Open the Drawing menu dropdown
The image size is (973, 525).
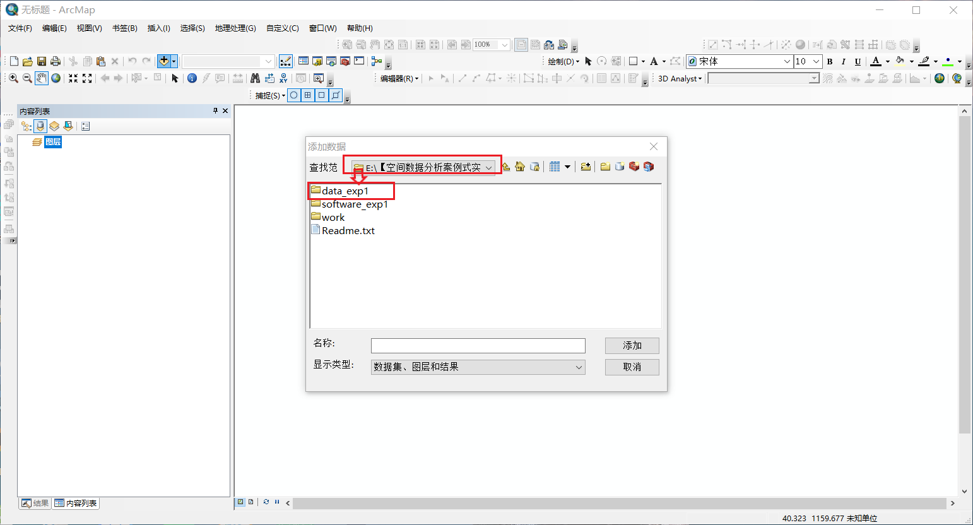pyautogui.click(x=563, y=61)
